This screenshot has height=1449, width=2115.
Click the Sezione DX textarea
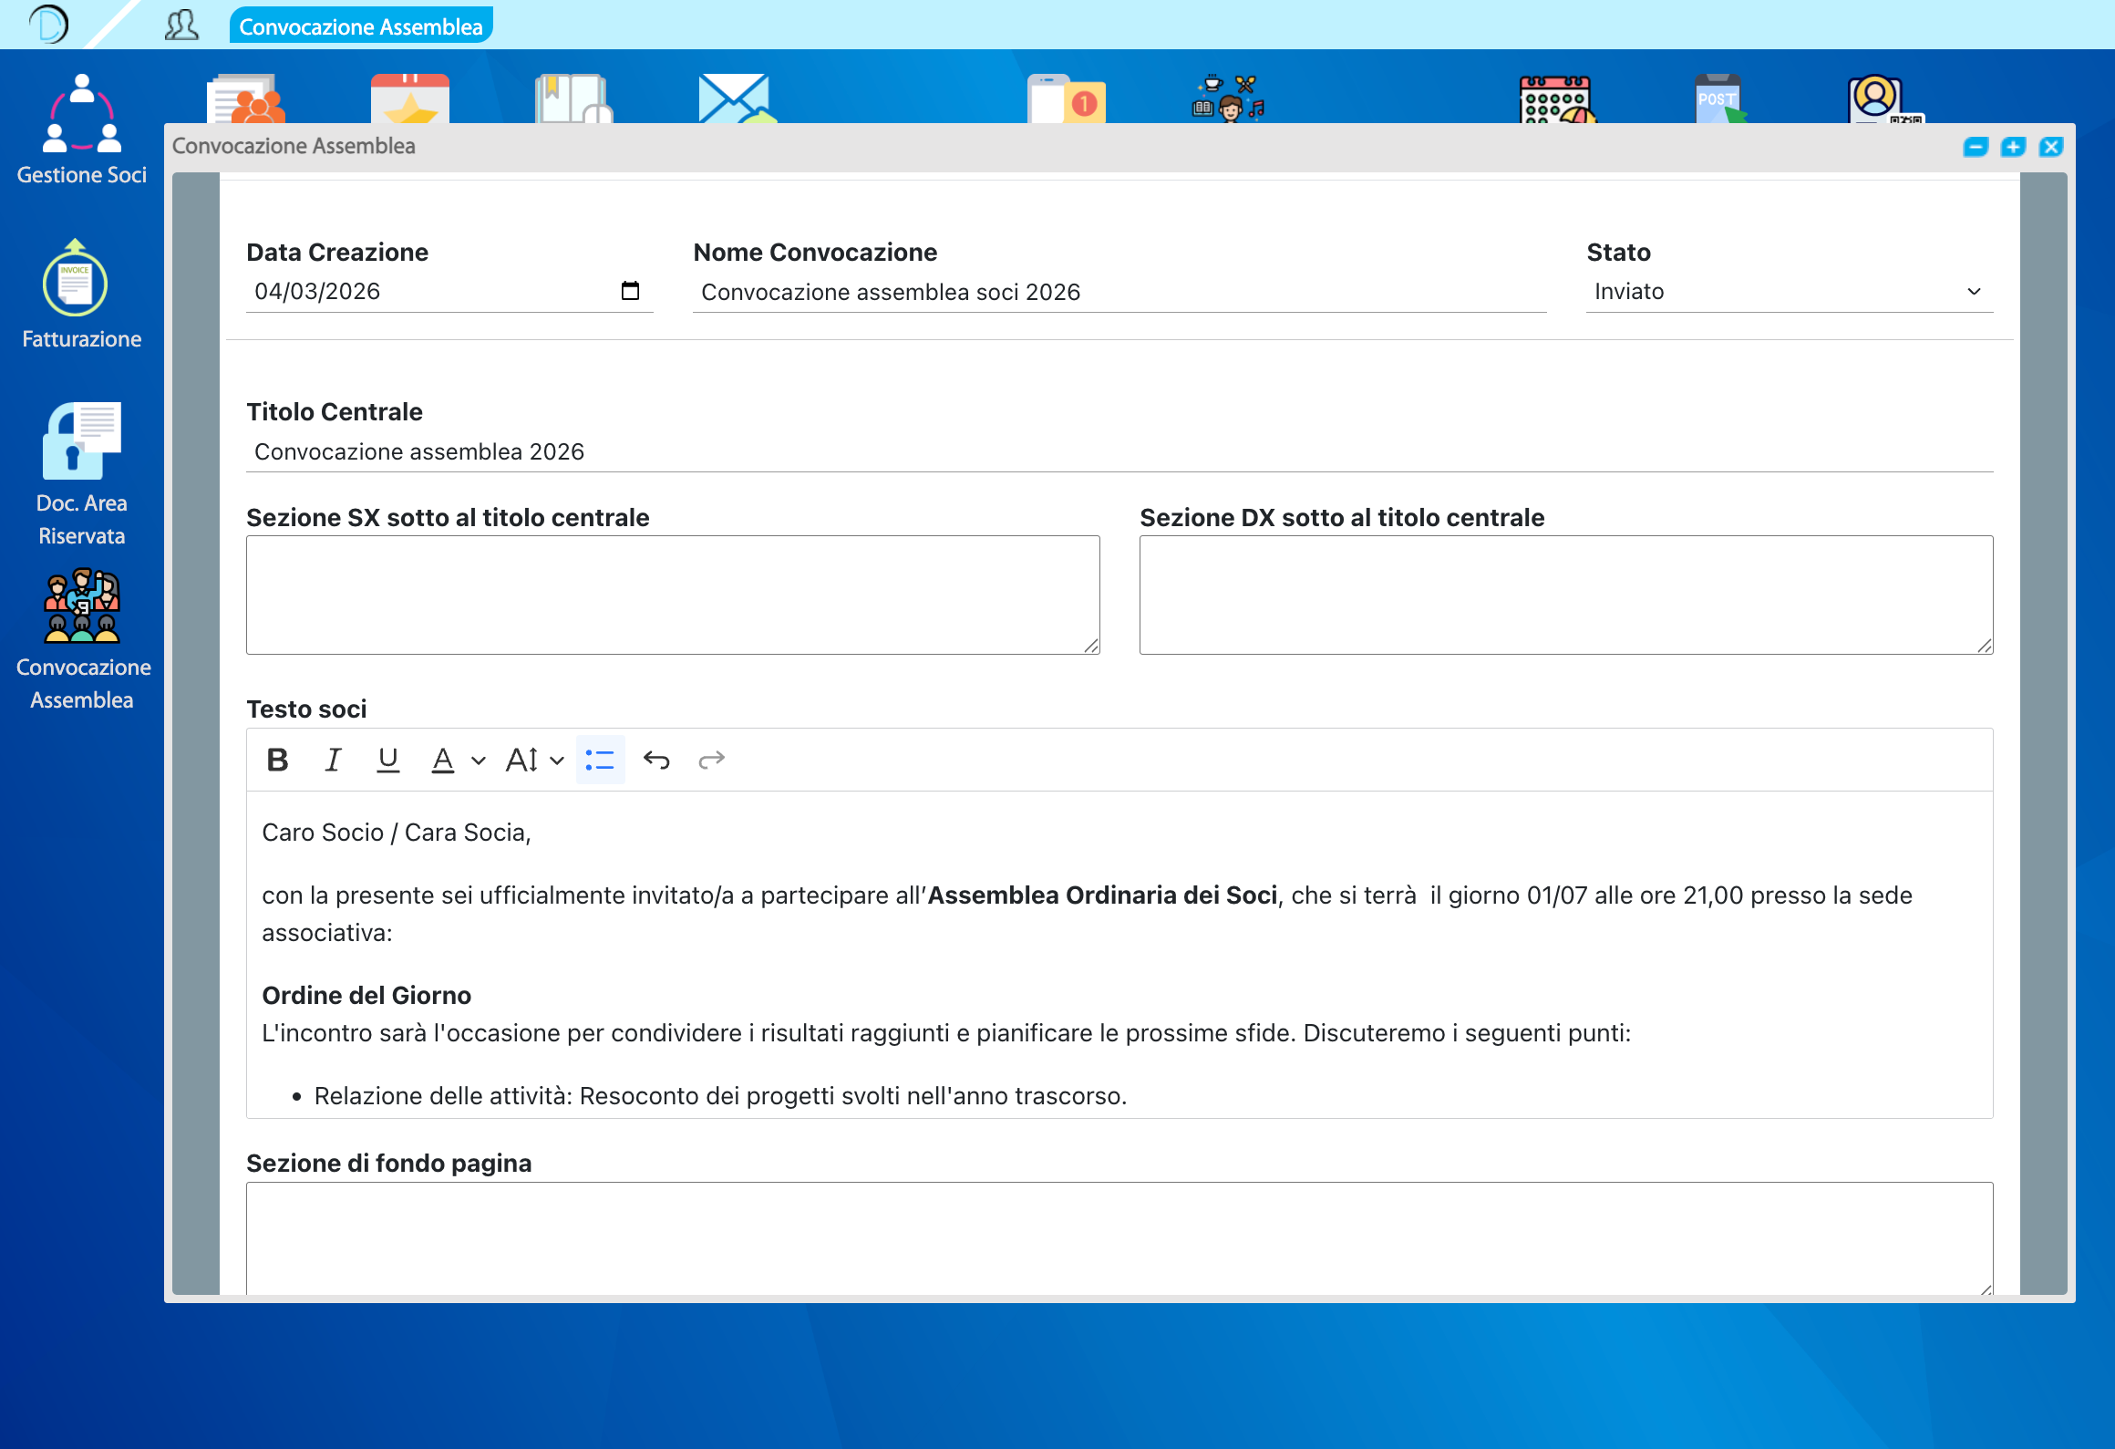pyautogui.click(x=1566, y=595)
